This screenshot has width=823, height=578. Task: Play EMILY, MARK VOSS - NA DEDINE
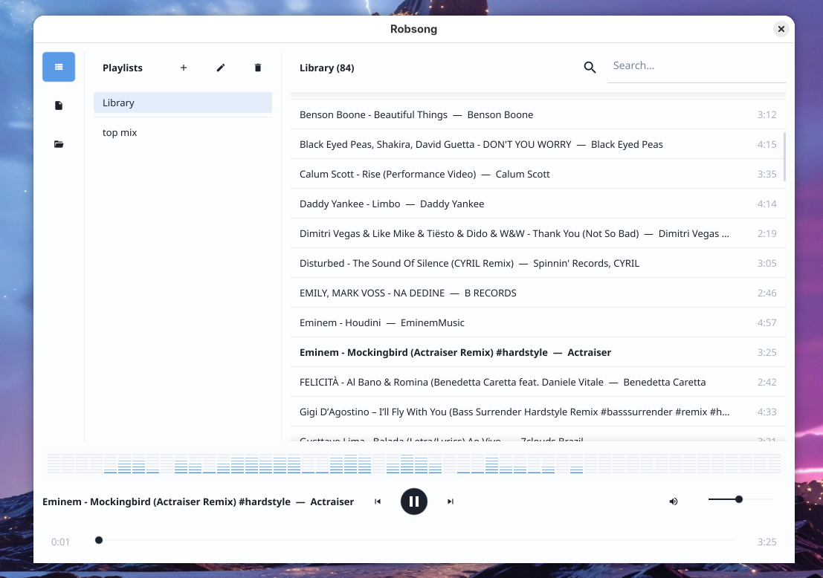click(538, 293)
